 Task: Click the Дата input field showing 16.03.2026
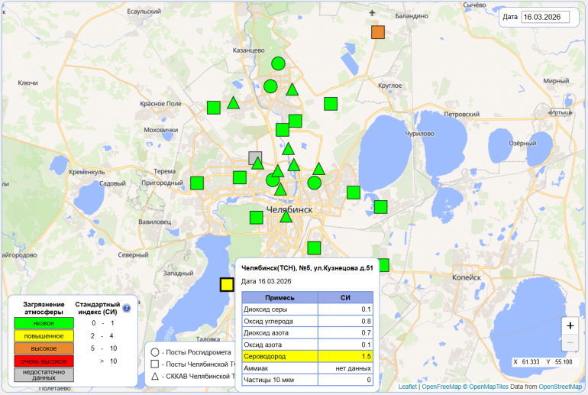coord(545,17)
